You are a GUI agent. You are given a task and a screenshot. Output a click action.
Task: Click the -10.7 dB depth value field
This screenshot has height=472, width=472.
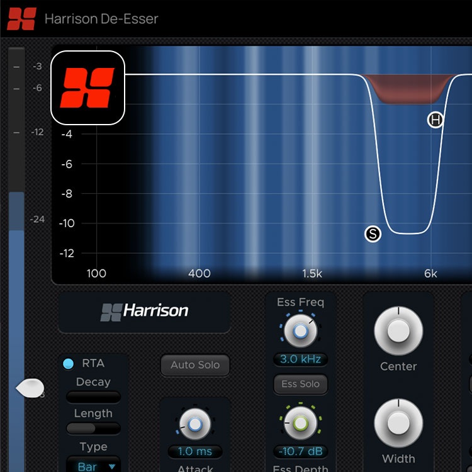point(301,451)
